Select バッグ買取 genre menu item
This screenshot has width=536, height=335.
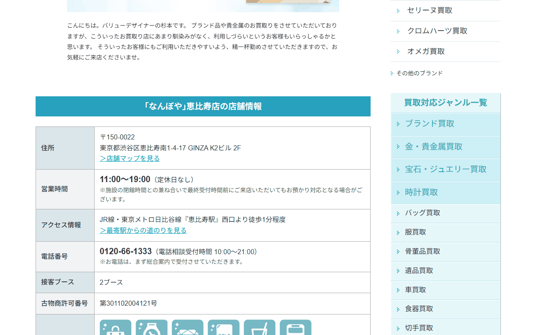coord(446,213)
